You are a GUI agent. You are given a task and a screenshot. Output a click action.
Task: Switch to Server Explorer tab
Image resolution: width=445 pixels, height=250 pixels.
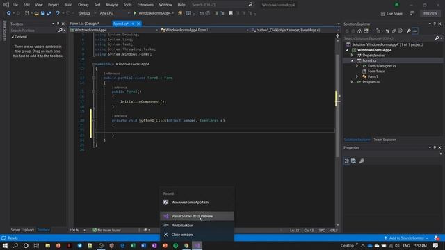(x=22, y=230)
